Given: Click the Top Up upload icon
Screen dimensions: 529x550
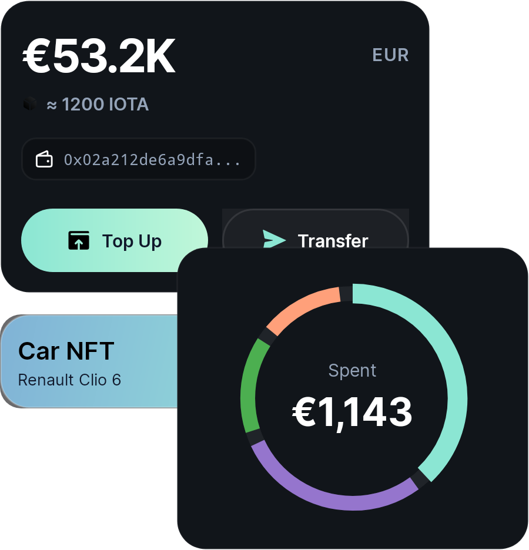Looking at the screenshot, I should tap(79, 241).
